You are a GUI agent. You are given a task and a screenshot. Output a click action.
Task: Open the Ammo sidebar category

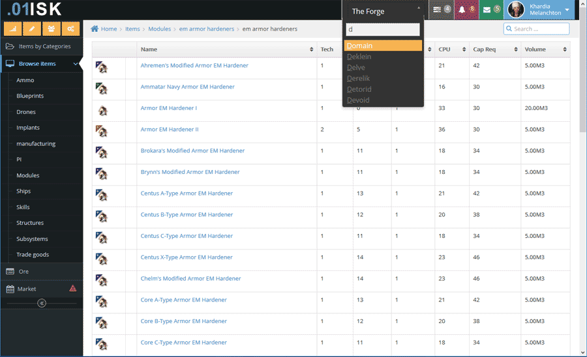click(25, 80)
